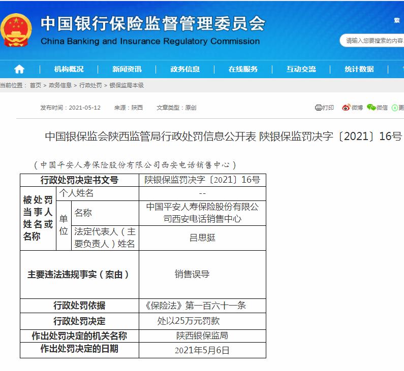This screenshot has height=371, width=404.
Task: Open the 新闻资讯 menu
Action: 127,69
